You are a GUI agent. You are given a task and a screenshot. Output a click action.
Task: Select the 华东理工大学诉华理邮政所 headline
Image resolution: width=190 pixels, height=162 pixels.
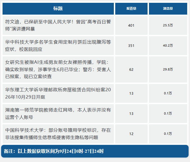click(x=58, y=93)
